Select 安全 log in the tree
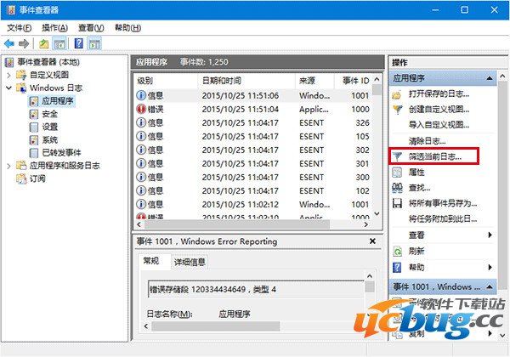Image resolution: width=510 pixels, height=357 pixels. click(x=49, y=114)
